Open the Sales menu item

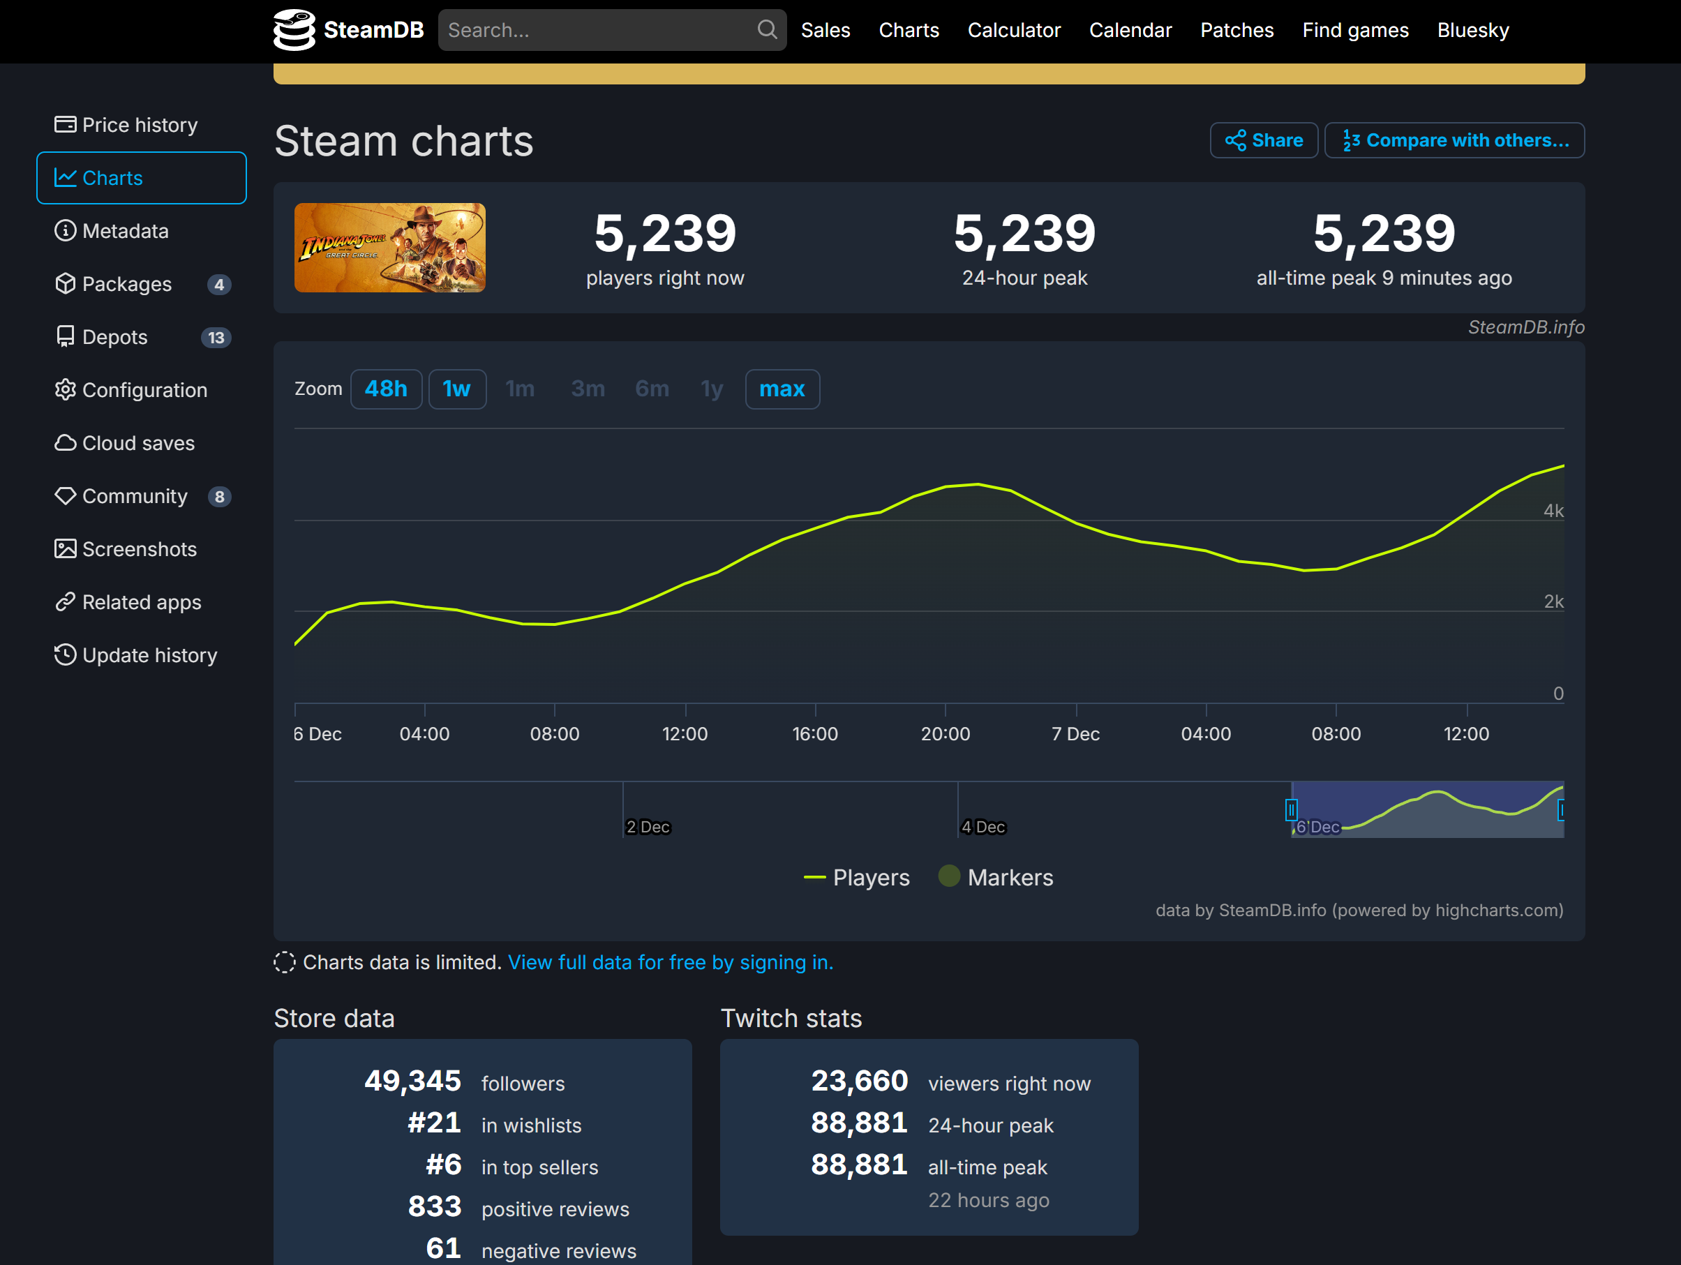click(825, 31)
